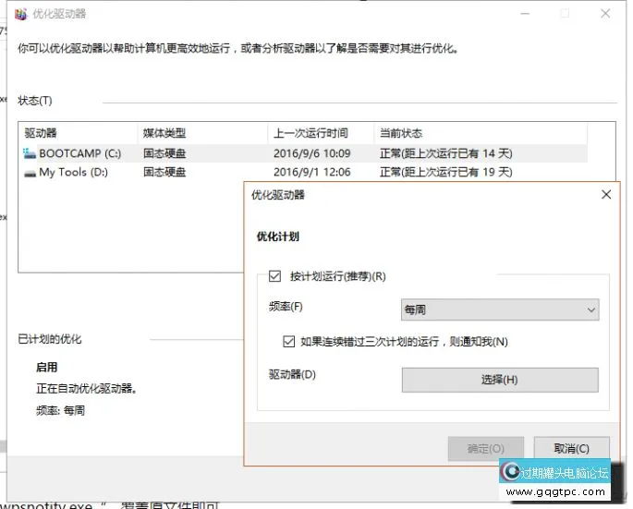Click the Optimize Drives app icon in title bar
The width and height of the screenshot is (633, 509).
(x=20, y=14)
